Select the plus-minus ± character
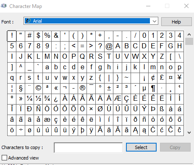The image size is (194, 165). (109, 89)
